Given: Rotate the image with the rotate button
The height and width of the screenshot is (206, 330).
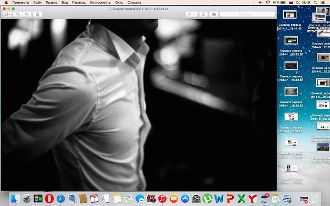Looking at the screenshot, I should point(204,14).
